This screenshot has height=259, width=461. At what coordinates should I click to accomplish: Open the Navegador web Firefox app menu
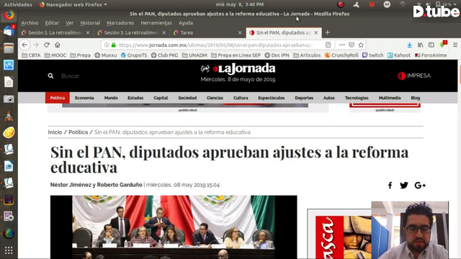tap(73, 4)
